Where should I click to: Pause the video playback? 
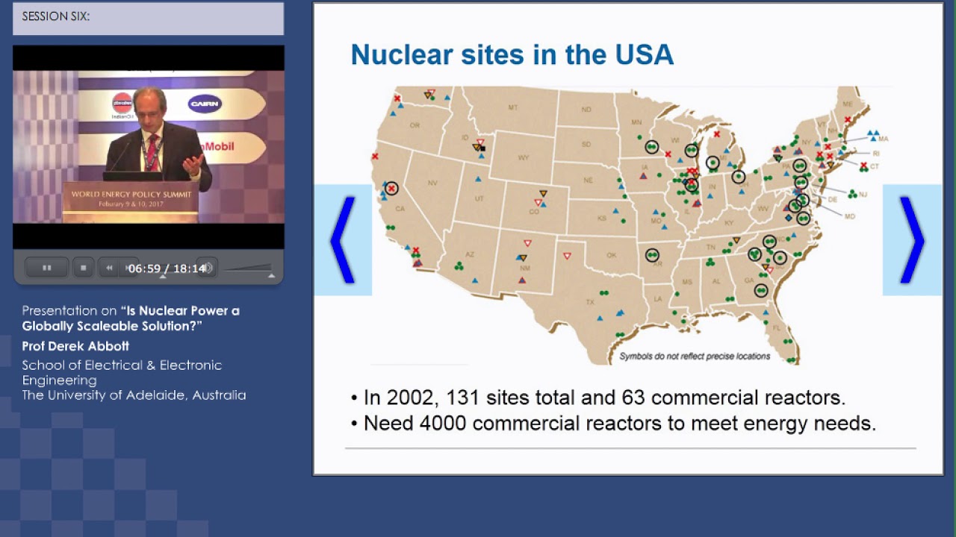46,268
